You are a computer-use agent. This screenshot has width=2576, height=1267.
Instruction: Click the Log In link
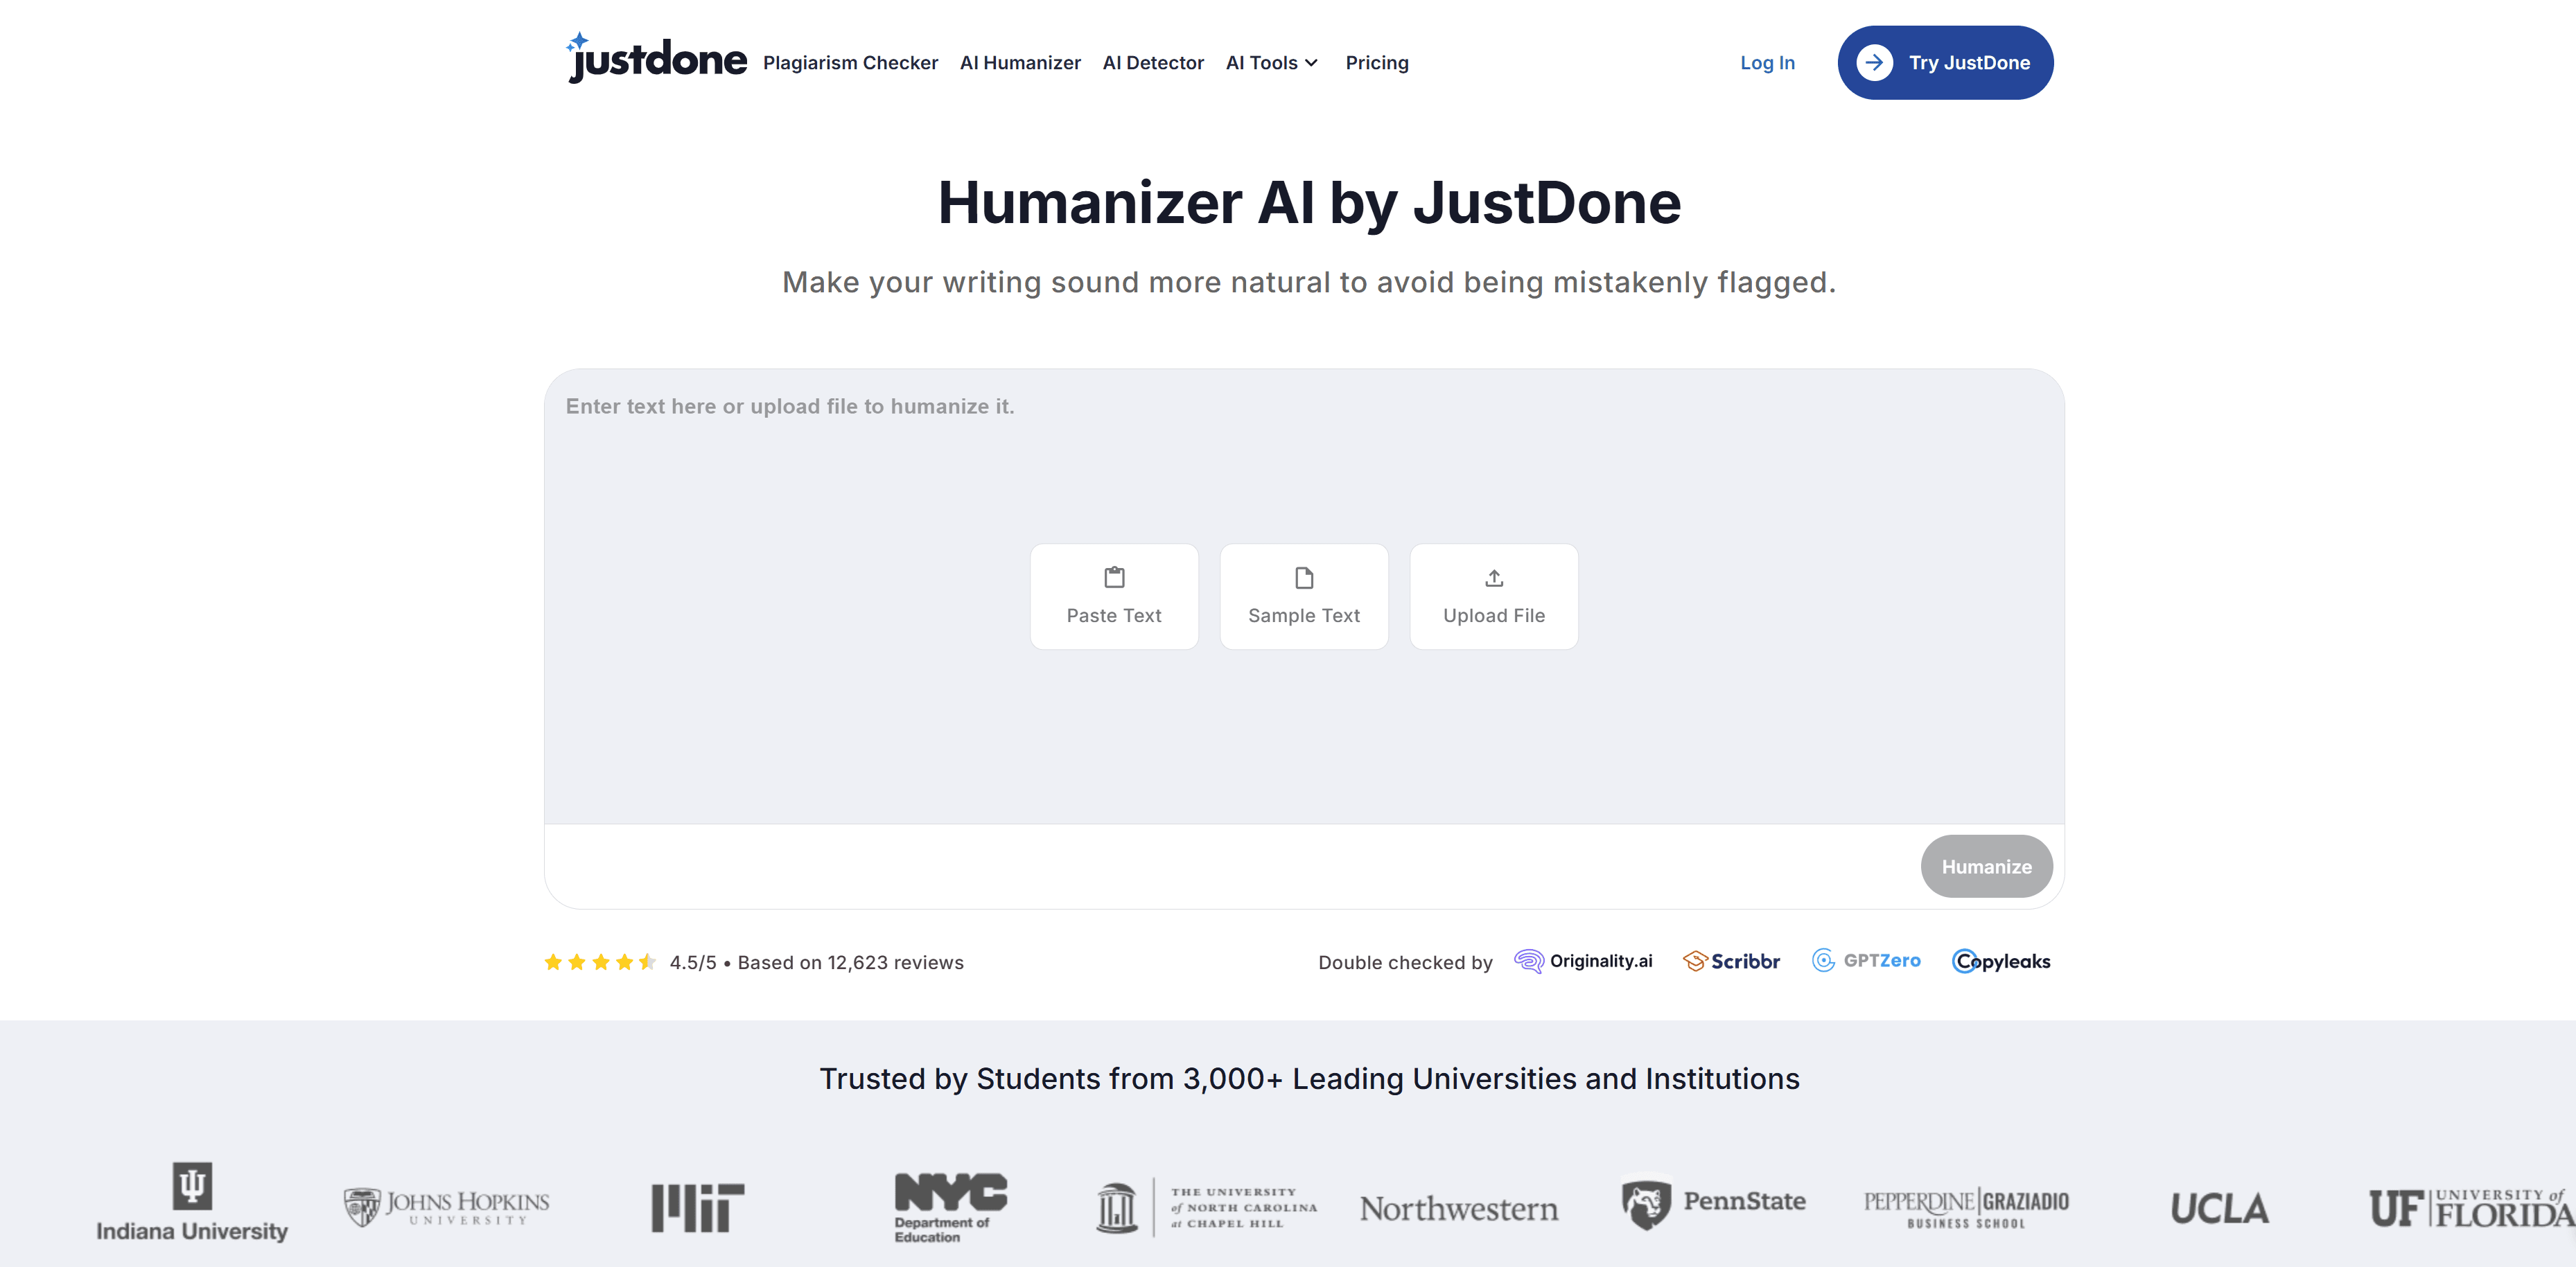coord(1767,63)
